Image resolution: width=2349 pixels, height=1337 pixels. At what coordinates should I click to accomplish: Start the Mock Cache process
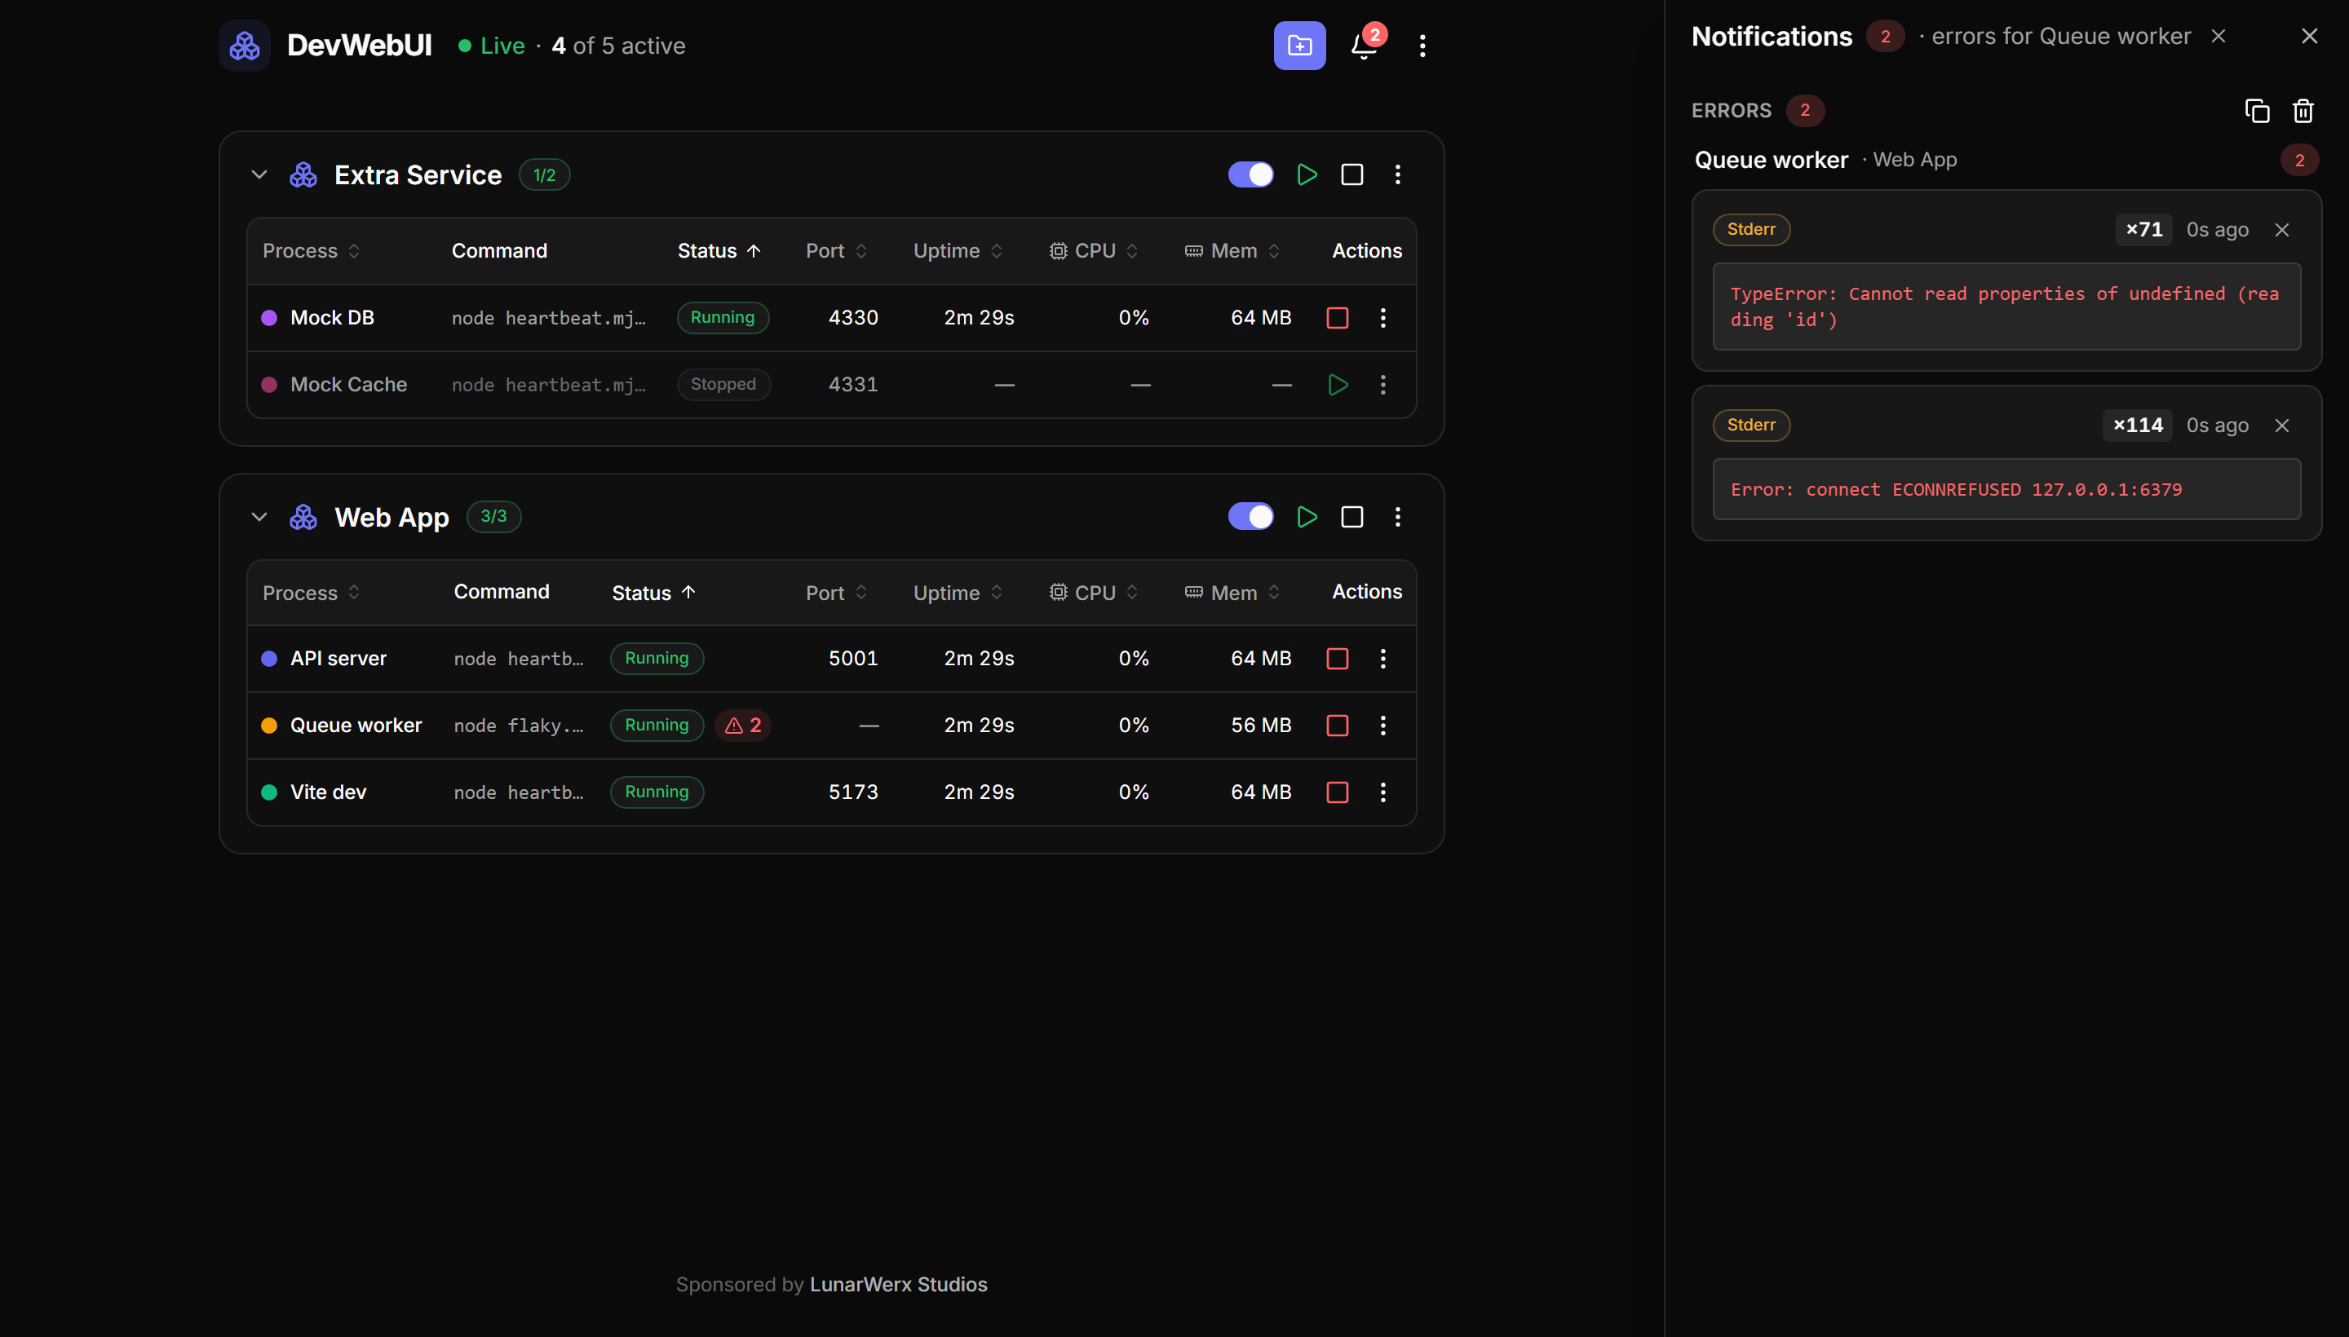click(x=1338, y=385)
